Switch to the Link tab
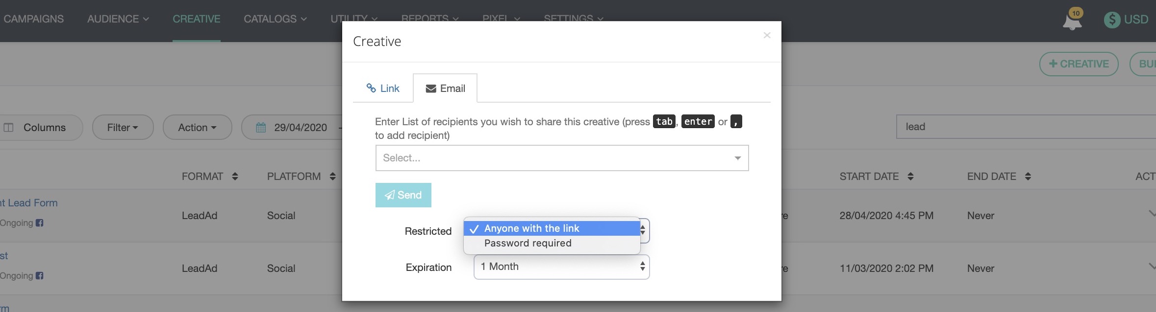The height and width of the screenshot is (312, 1156). (x=383, y=89)
